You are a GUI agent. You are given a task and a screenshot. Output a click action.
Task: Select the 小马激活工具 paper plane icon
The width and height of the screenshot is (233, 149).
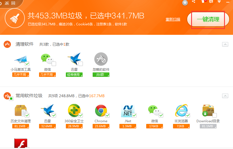[x=20, y=59]
